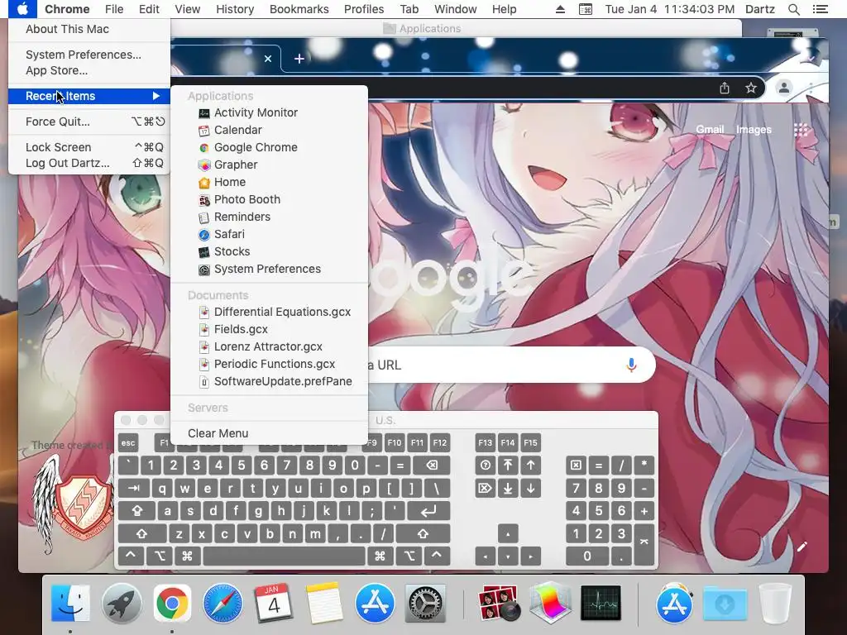Open Grapher from Recent Items
This screenshot has width=847, height=635.
(x=269, y=165)
